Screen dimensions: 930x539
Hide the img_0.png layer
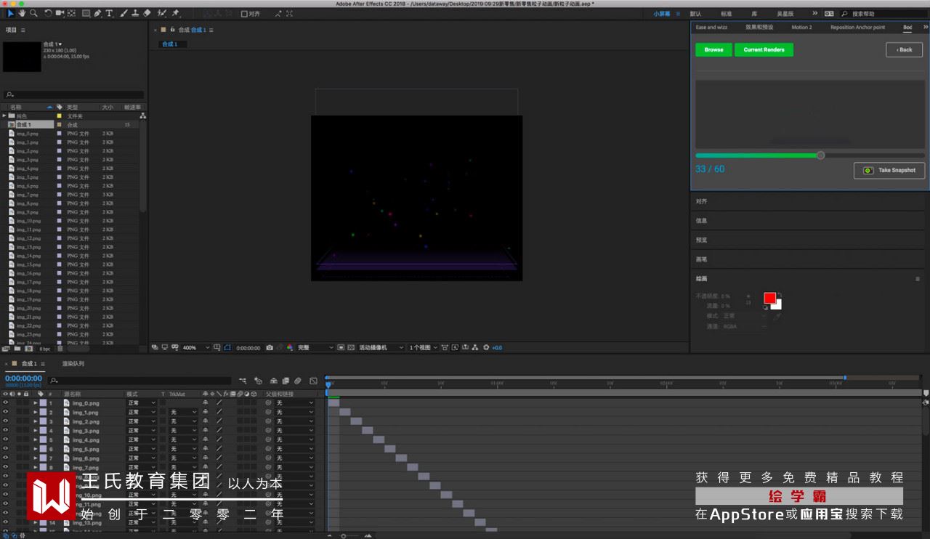click(x=5, y=402)
